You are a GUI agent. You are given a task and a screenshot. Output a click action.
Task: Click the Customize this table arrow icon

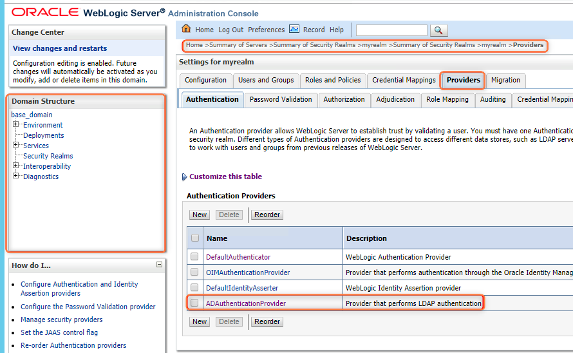[185, 176]
